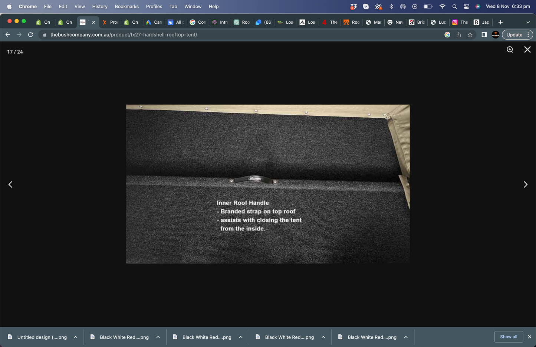This screenshot has width=536, height=347.
Task: Switch to the 'Pro' tab
Action: [110, 22]
